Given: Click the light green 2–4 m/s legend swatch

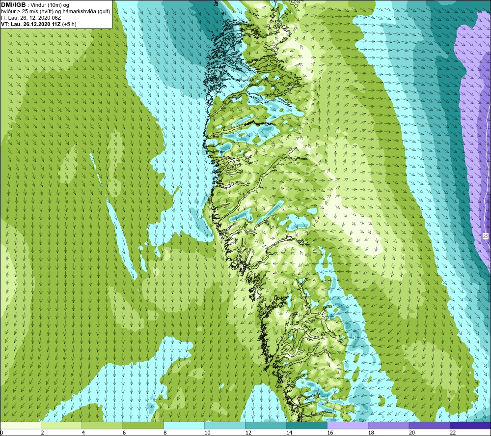Looking at the screenshot, I should click(x=61, y=425).
